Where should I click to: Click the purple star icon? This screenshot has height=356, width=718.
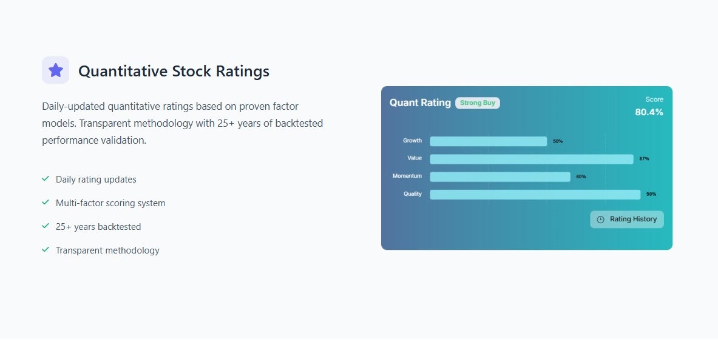(55, 70)
